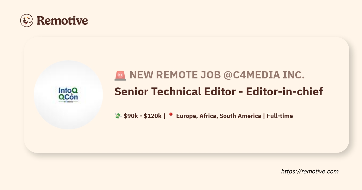The image size is (362, 190).
Task: Click the red siren emoji icon
Action: click(120, 76)
